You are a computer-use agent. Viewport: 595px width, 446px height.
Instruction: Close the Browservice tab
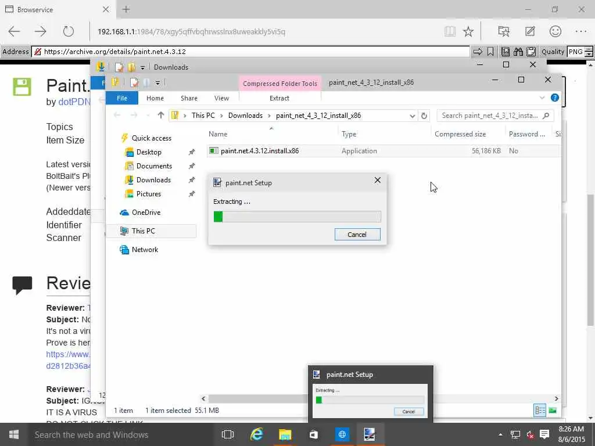pyautogui.click(x=106, y=9)
